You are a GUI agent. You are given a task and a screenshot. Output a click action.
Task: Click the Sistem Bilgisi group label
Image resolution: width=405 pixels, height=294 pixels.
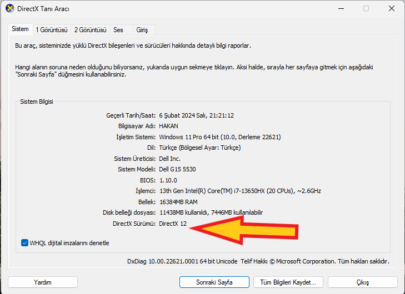pos(37,102)
